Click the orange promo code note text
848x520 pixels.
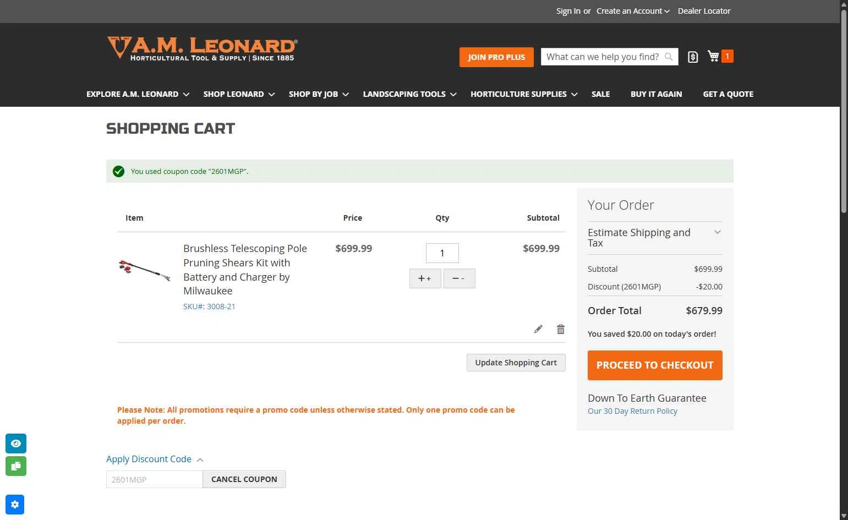(x=316, y=415)
